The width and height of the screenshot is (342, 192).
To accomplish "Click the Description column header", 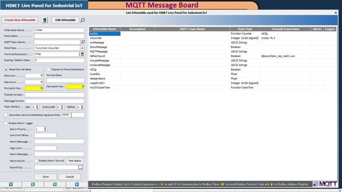I will tap(137, 29).
